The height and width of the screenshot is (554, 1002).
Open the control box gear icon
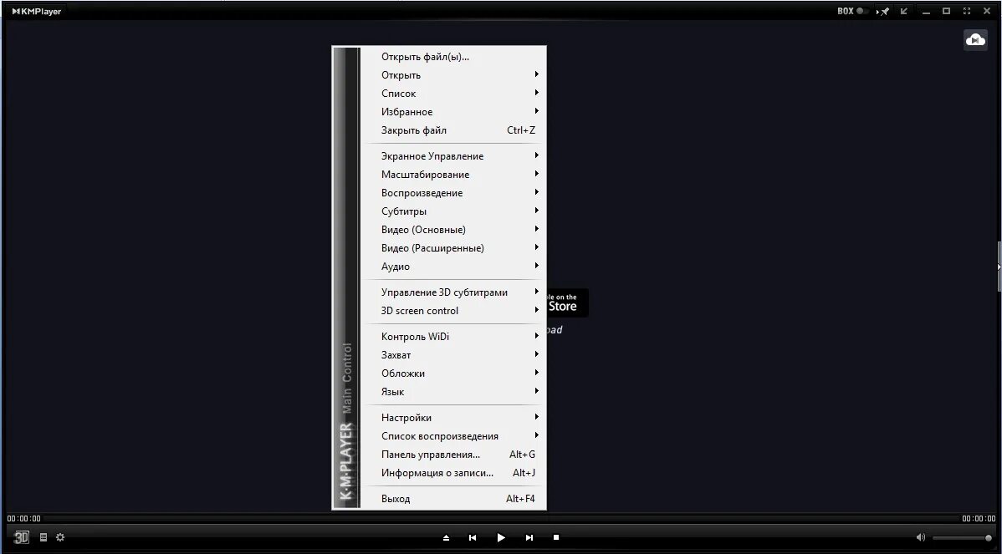60,537
